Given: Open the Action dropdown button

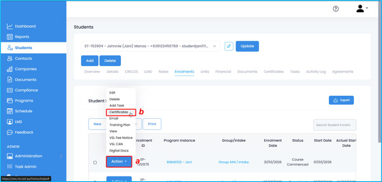Looking at the screenshot, I should point(119,161).
